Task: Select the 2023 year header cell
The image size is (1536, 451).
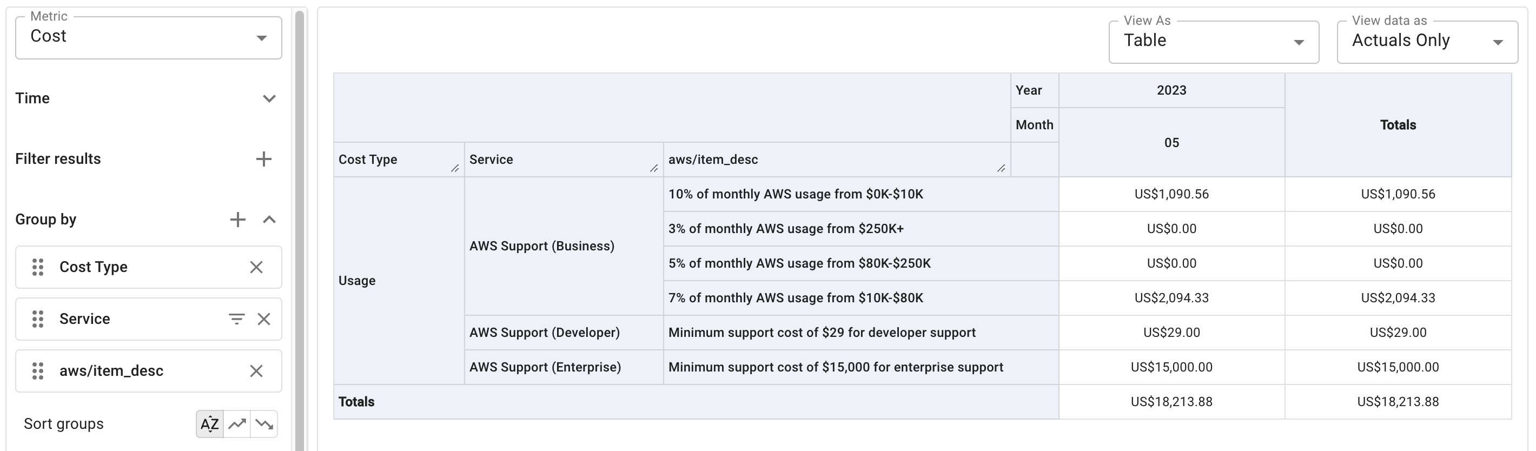Action: point(1171,91)
